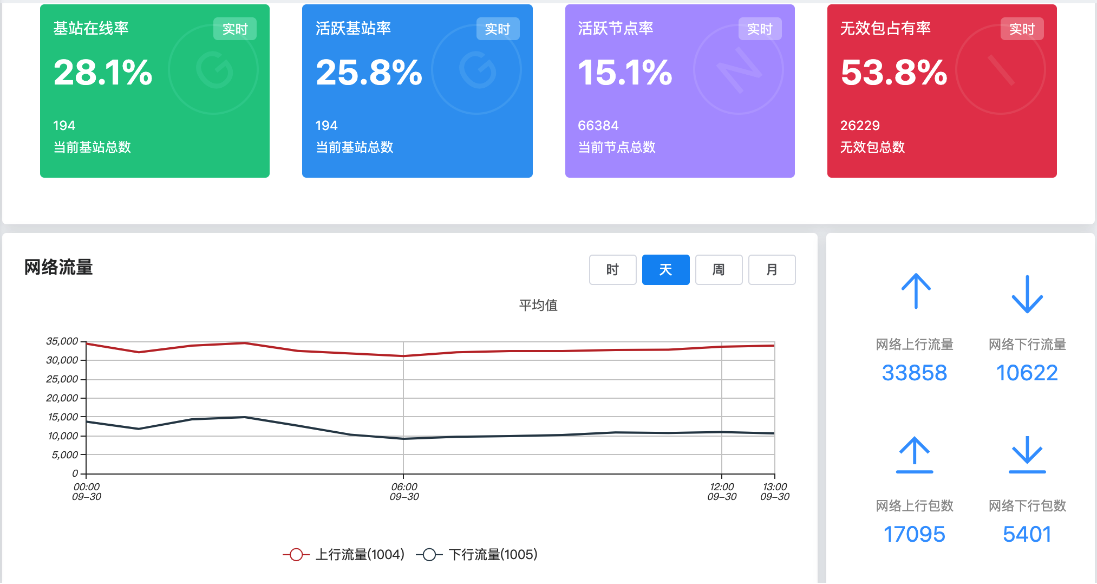
Task: Toggle 下行流量(1005) legend series
Action: (x=477, y=555)
